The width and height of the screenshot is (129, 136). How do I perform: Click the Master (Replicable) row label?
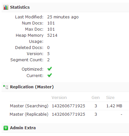29,114
